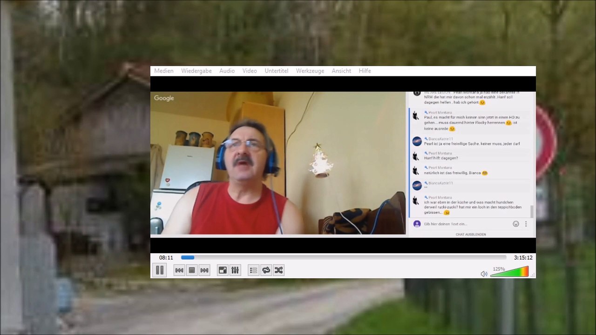Toggle shuffle playback
Screen dimensions: 596x335
pyautogui.click(x=278, y=270)
